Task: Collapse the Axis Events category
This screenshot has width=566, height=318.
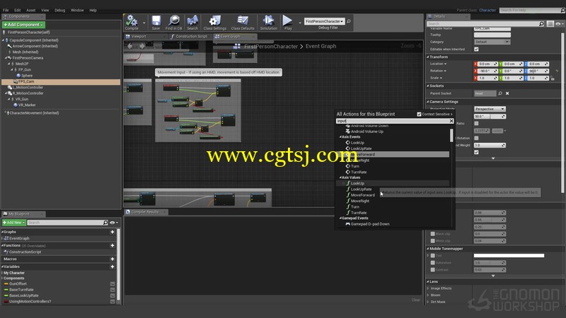Action: [340, 137]
